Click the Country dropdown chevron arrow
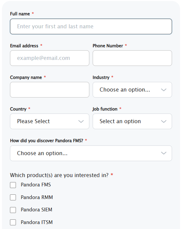The height and width of the screenshot is (229, 182). [81, 121]
